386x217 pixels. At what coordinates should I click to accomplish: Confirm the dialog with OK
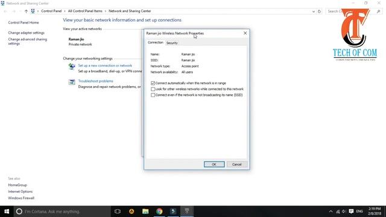coord(214,165)
